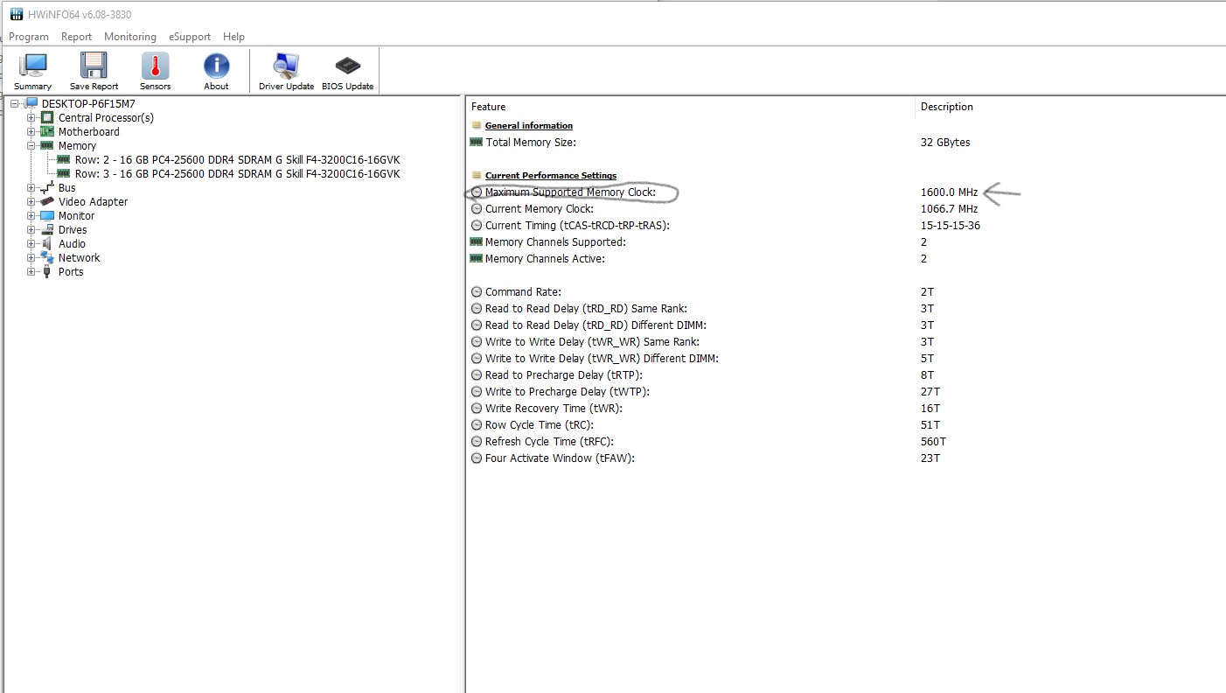Viewport: 1226px width, 693px height.
Task: Select the Network tree label
Action: click(79, 257)
